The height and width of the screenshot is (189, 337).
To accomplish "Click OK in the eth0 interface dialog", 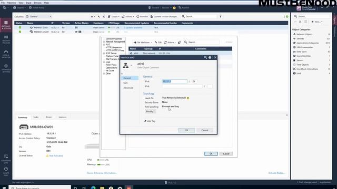I will [186, 130].
